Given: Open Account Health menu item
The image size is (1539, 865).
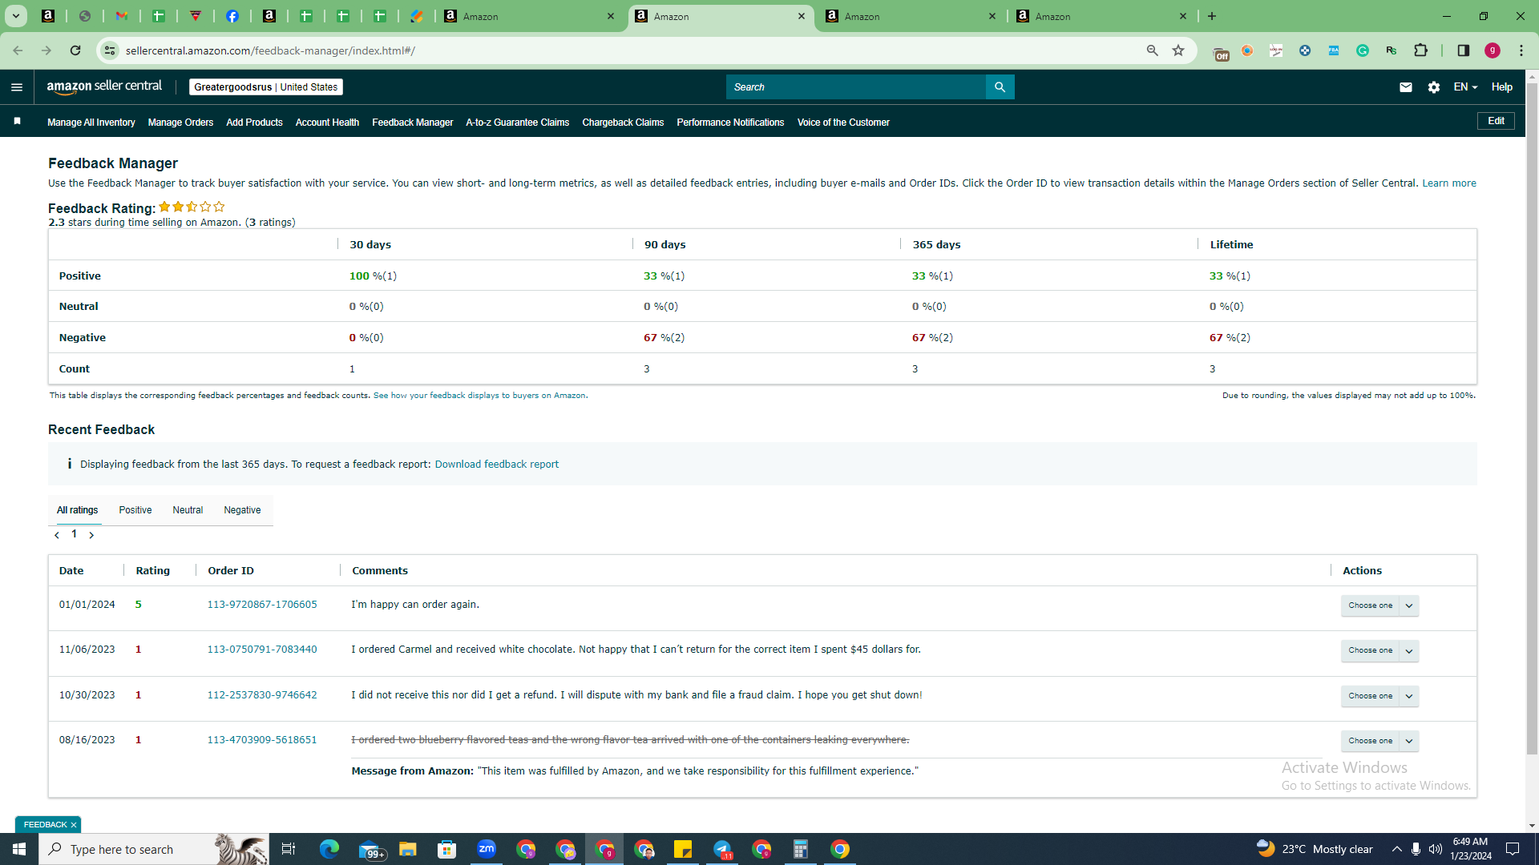Looking at the screenshot, I should click(x=327, y=123).
